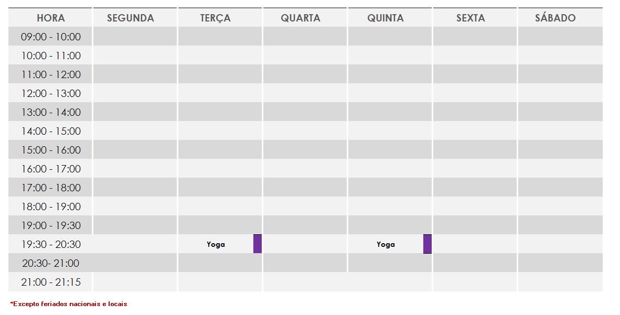Image resolution: width=620 pixels, height=315 pixels.
Task: Select the 20:30- 21:00 time label
Action: [51, 263]
